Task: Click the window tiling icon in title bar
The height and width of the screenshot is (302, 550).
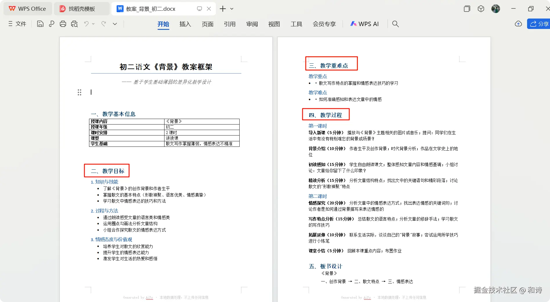Action: [x=467, y=9]
